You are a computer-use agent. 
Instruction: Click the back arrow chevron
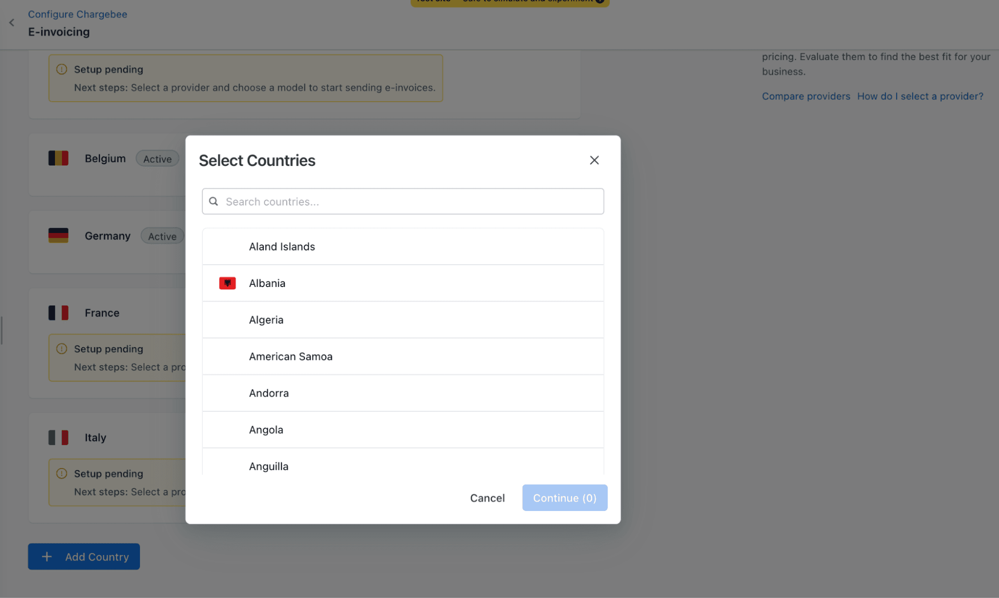(x=12, y=22)
